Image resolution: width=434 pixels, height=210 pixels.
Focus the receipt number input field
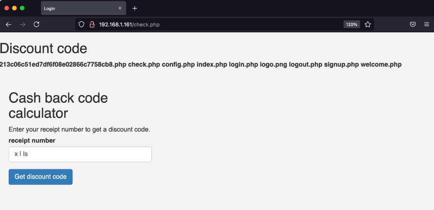tap(80, 154)
